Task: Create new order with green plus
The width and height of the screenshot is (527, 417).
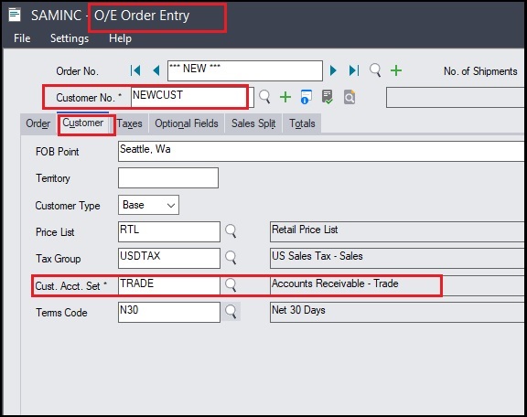Action: (396, 70)
